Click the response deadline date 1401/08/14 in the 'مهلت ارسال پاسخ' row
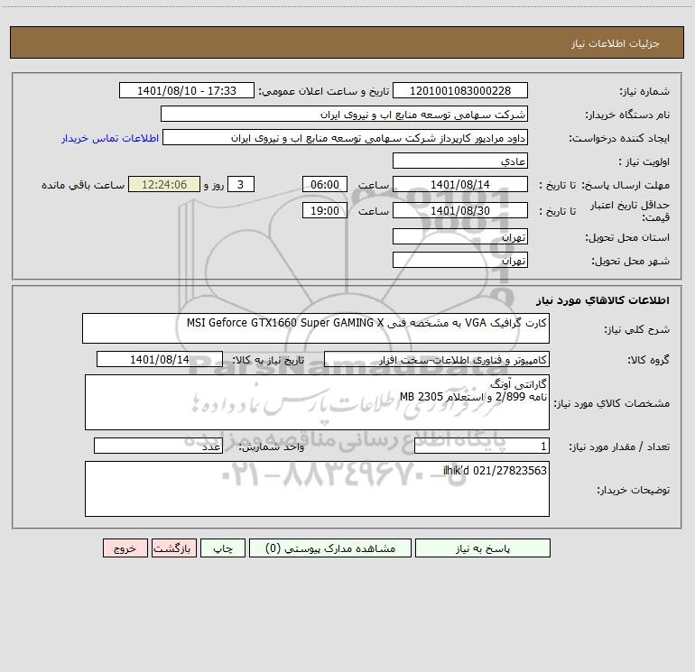The width and height of the screenshot is (695, 672). coord(460,184)
